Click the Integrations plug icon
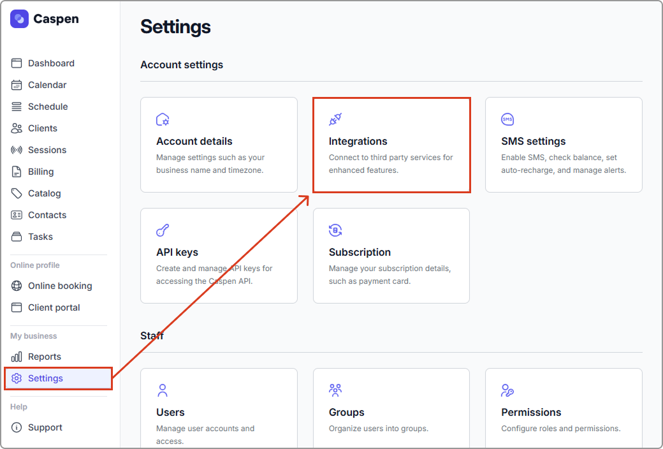The height and width of the screenshot is (449, 663). pyautogui.click(x=335, y=119)
